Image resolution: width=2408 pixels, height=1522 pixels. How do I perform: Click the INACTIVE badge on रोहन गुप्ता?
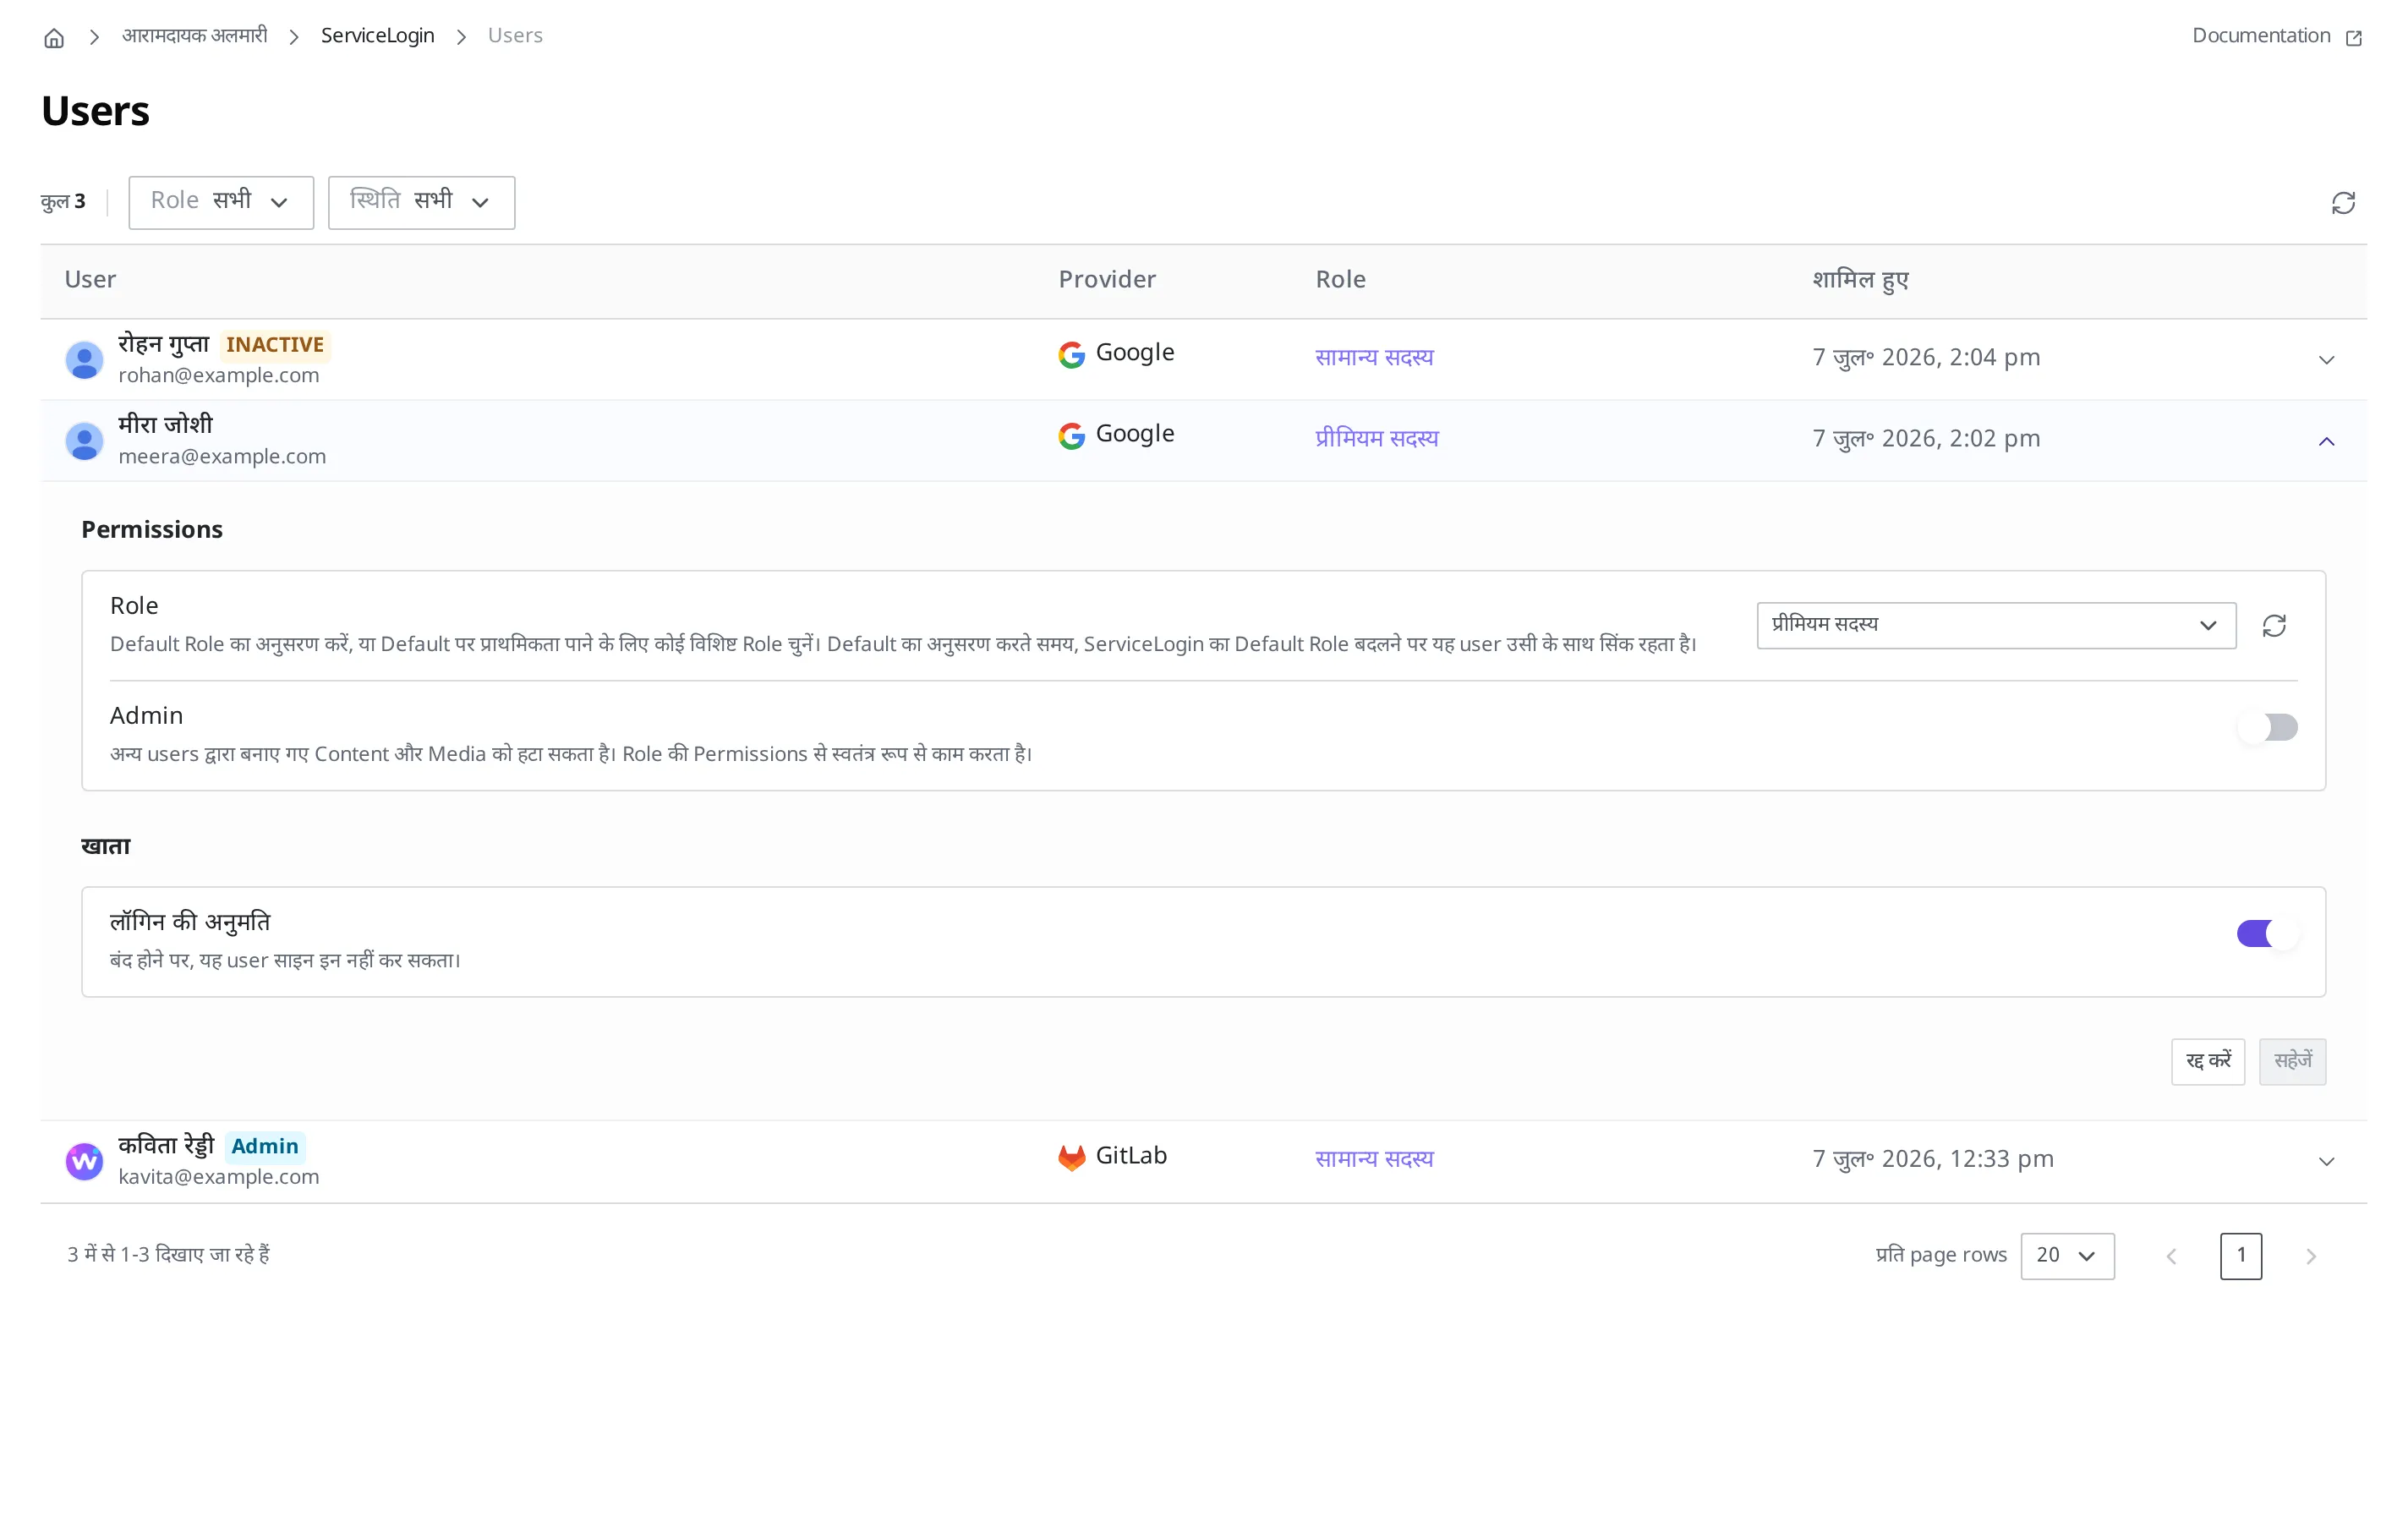pos(275,345)
